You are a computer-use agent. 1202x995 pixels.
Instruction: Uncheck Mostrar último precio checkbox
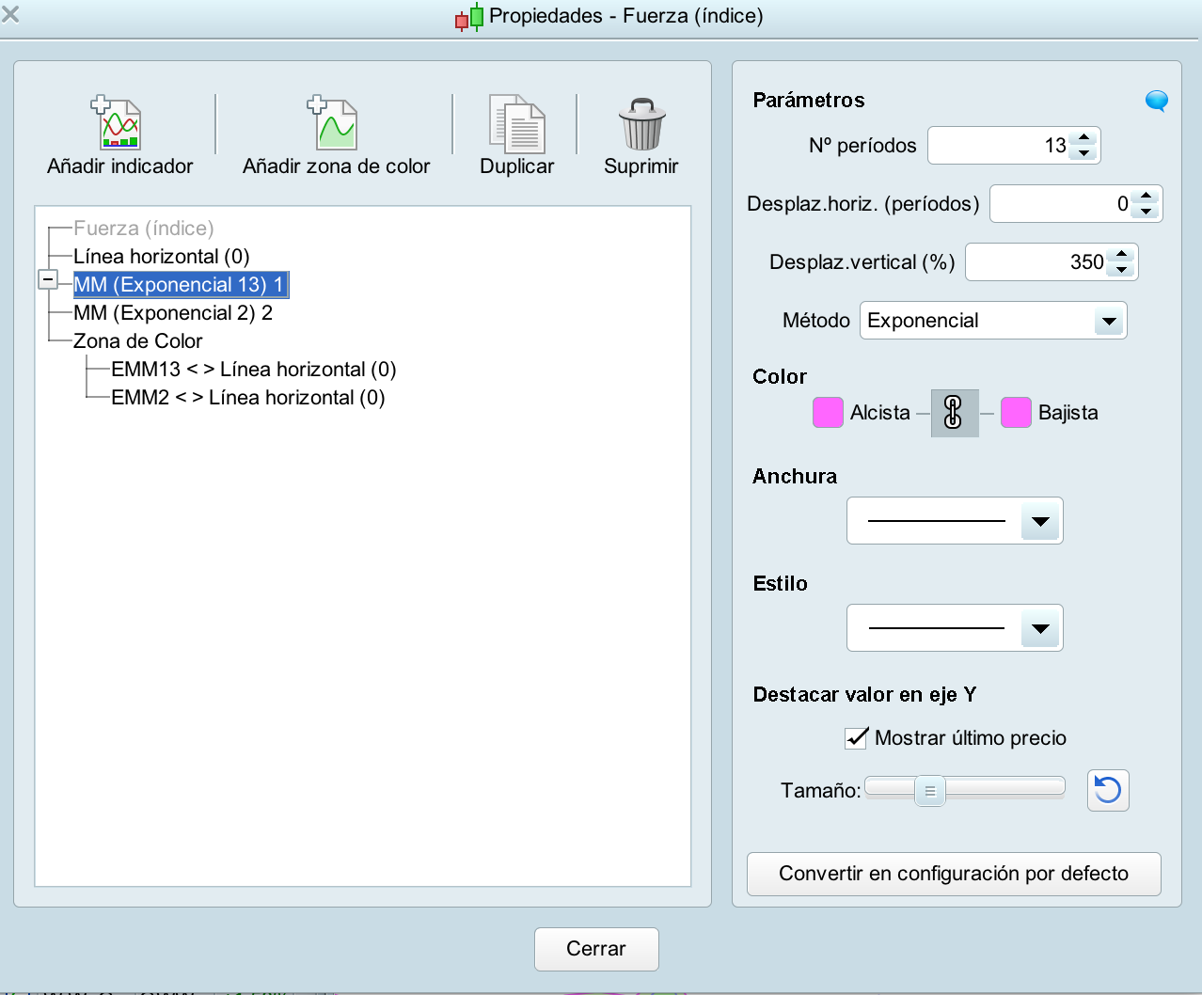[856, 738]
